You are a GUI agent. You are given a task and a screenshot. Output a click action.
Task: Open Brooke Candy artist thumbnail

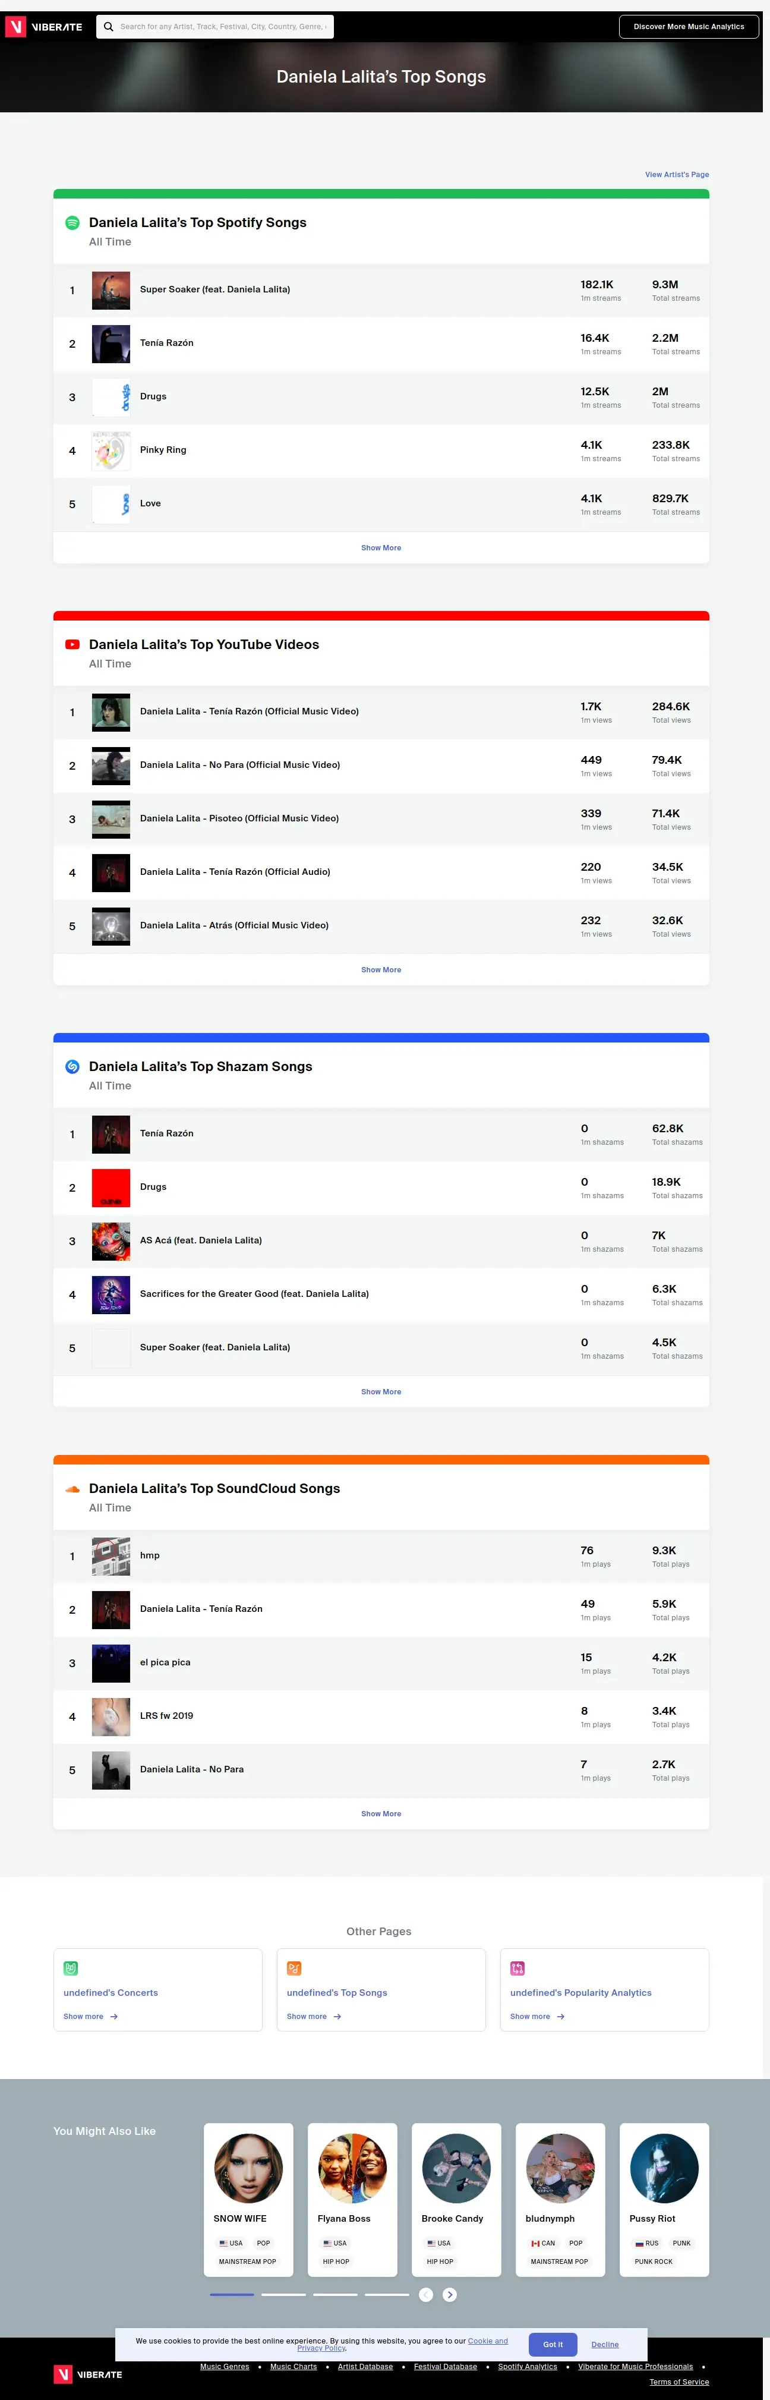click(456, 2168)
